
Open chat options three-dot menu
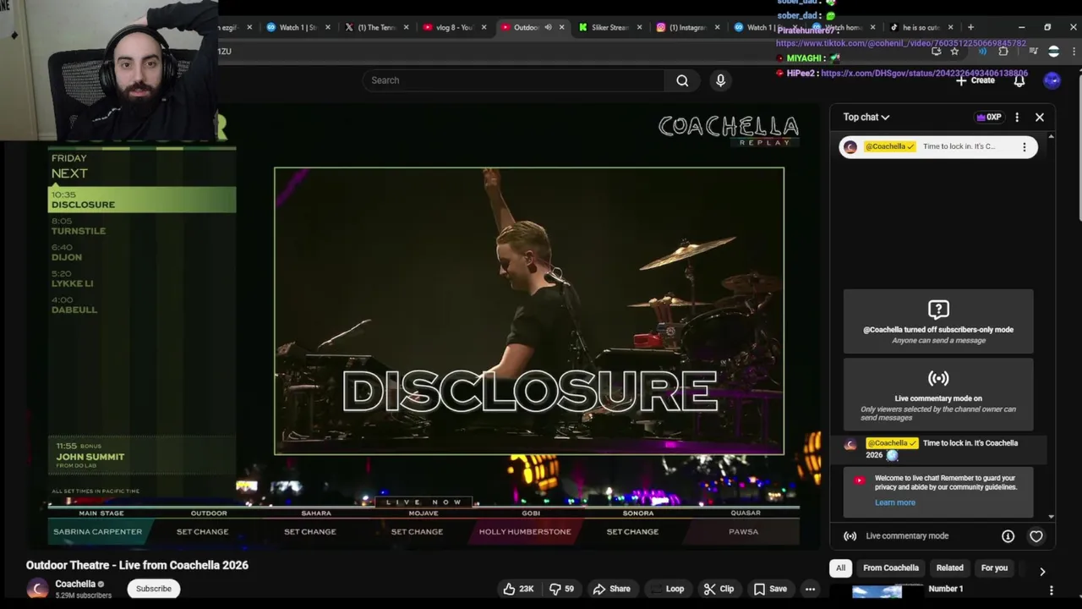click(1017, 118)
